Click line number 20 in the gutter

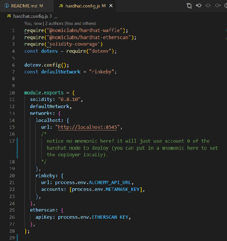12,176
